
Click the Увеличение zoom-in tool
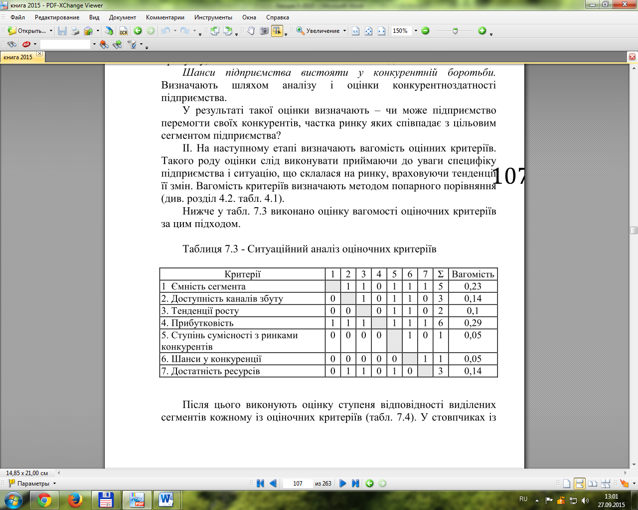click(318, 31)
